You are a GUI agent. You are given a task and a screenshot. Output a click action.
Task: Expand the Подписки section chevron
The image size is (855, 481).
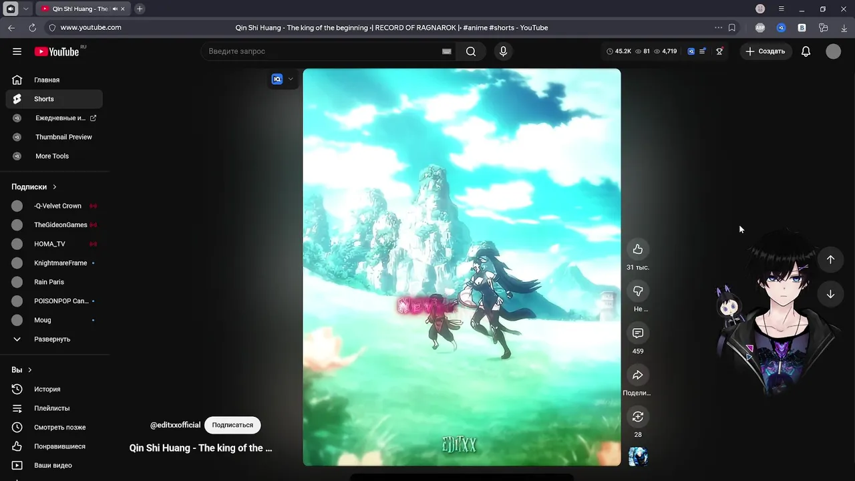coord(55,187)
